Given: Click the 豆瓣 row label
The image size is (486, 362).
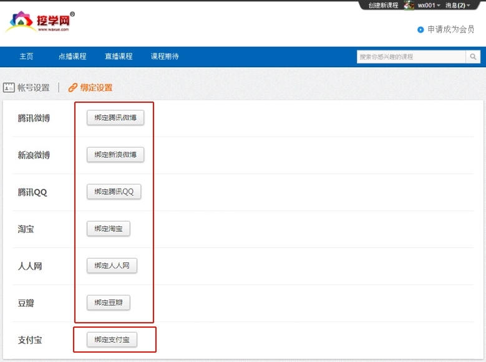Looking at the screenshot, I should [26, 303].
